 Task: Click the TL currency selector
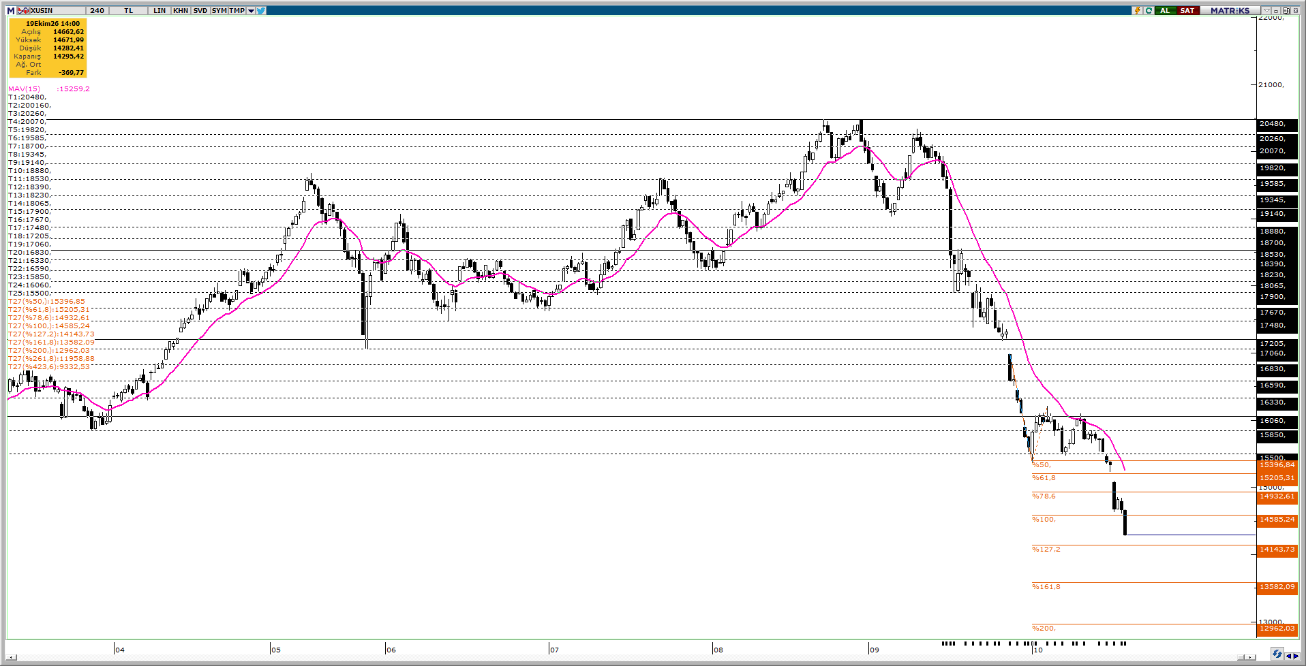(128, 10)
